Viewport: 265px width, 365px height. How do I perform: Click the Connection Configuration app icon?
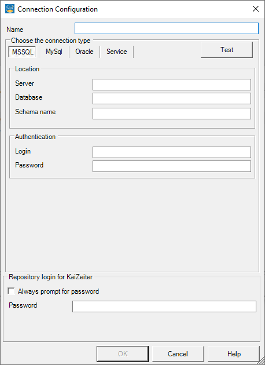tap(10, 9)
